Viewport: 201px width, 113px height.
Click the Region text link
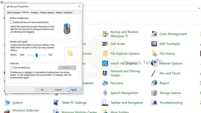tap(165, 83)
